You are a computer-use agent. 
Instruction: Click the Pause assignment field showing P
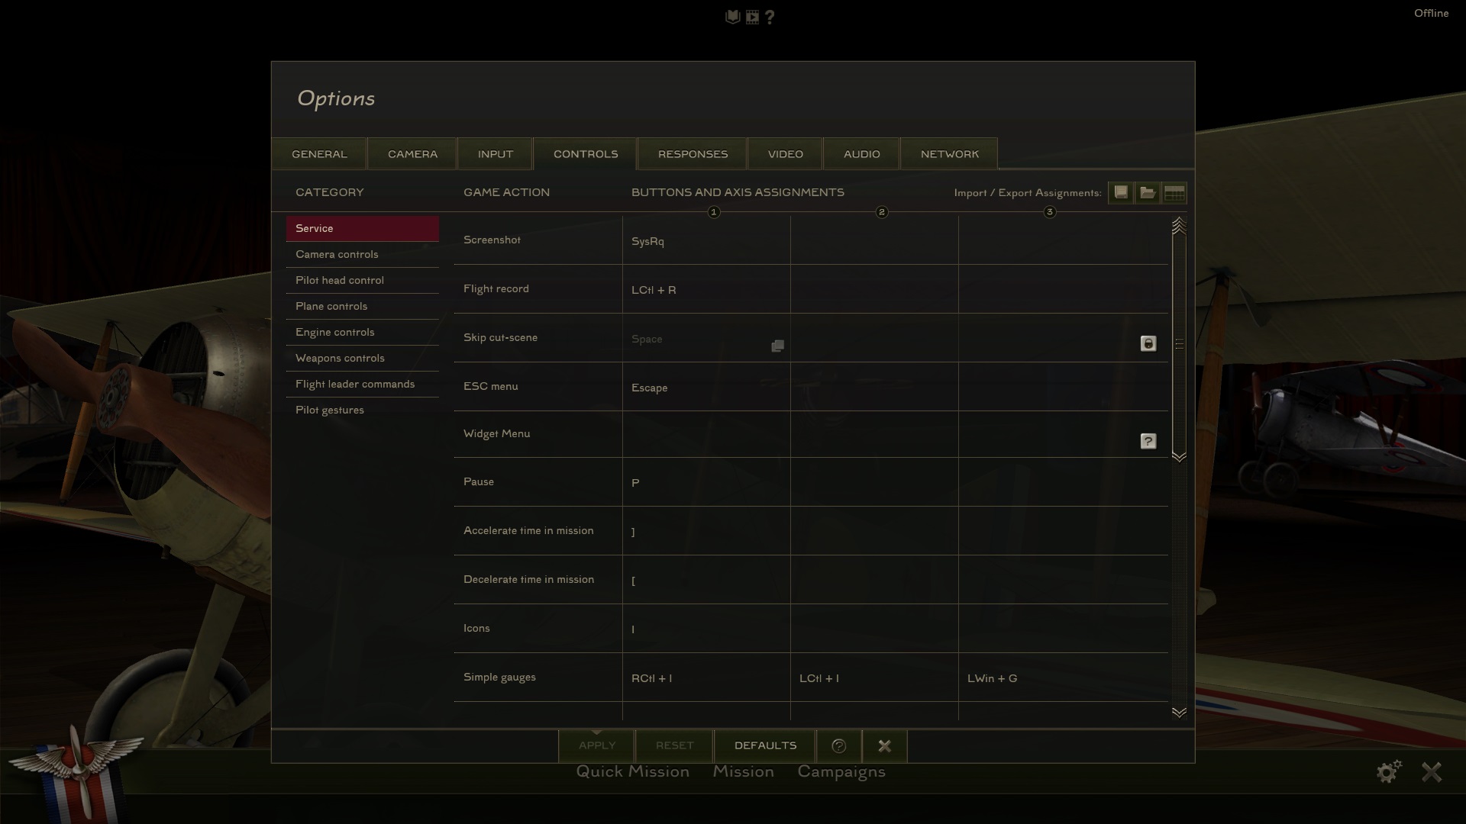point(706,482)
